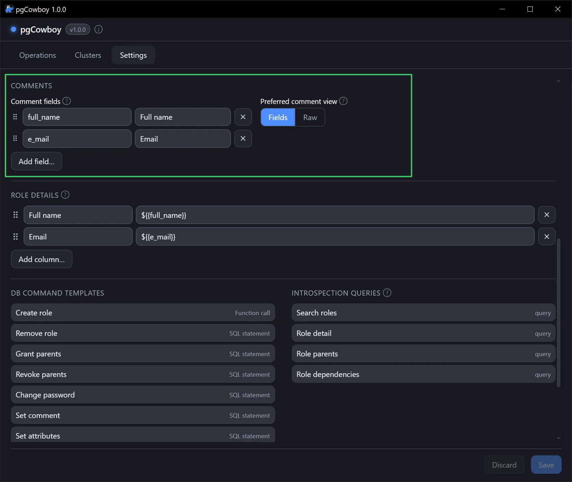The width and height of the screenshot is (572, 482).
Task: Select Raw comment view
Action: pyautogui.click(x=310, y=117)
